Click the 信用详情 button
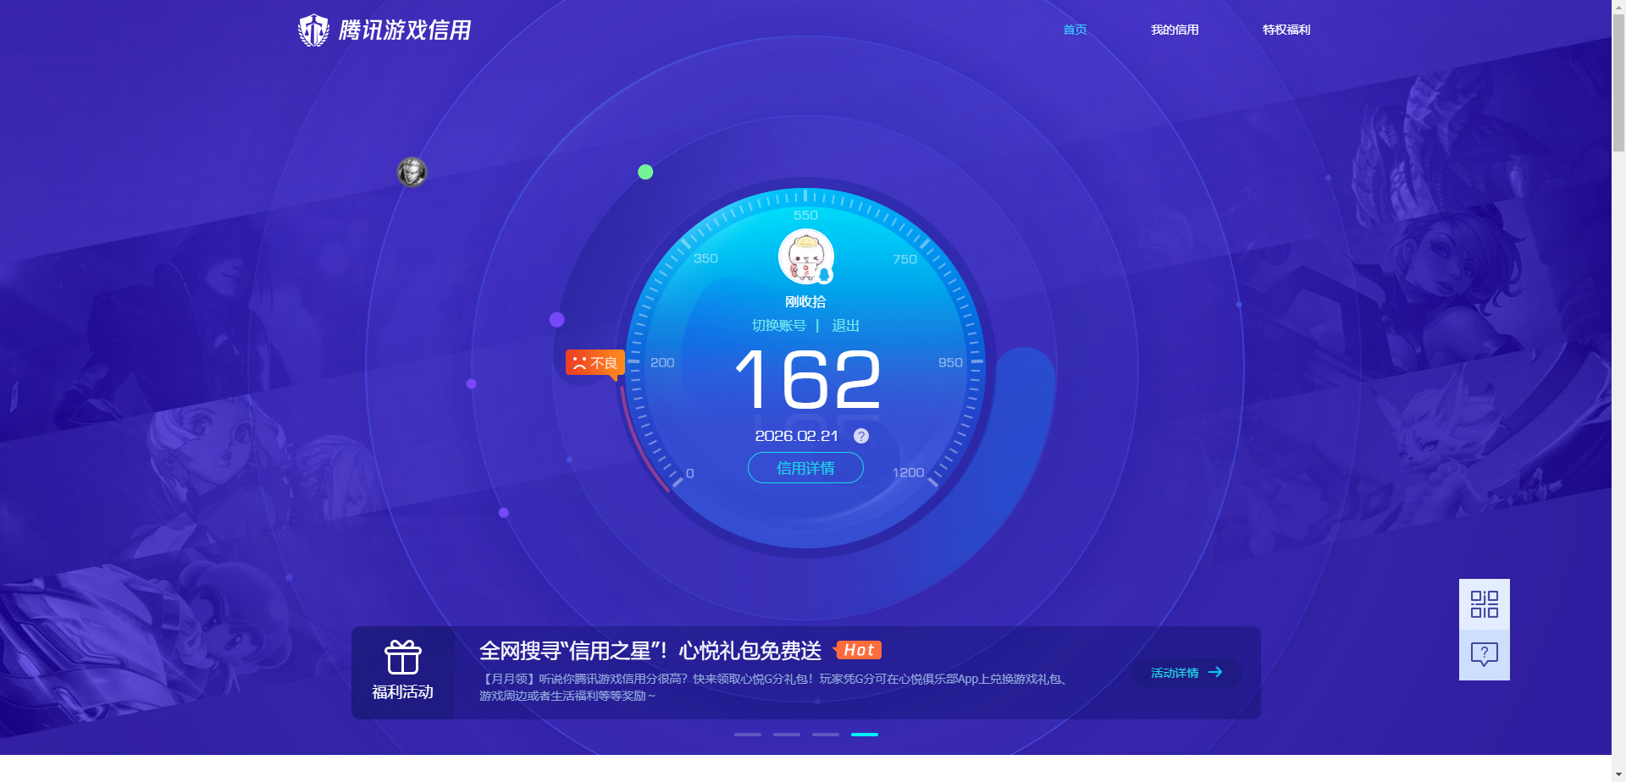The width and height of the screenshot is (1626, 782). (x=805, y=468)
